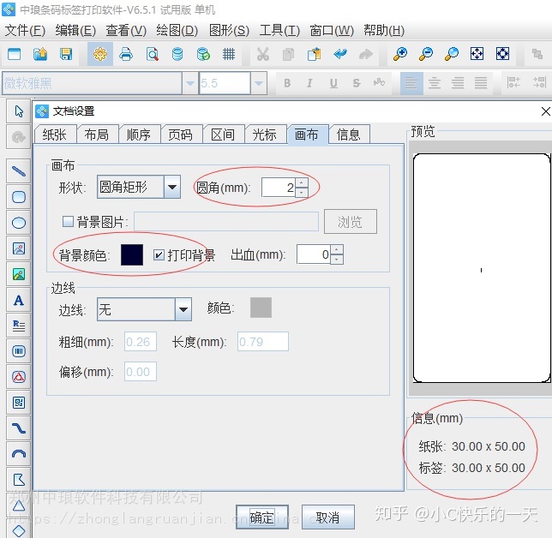552x538 pixels.
Task: Click the gray 边线 颜色 swatch
Action: coord(261,308)
